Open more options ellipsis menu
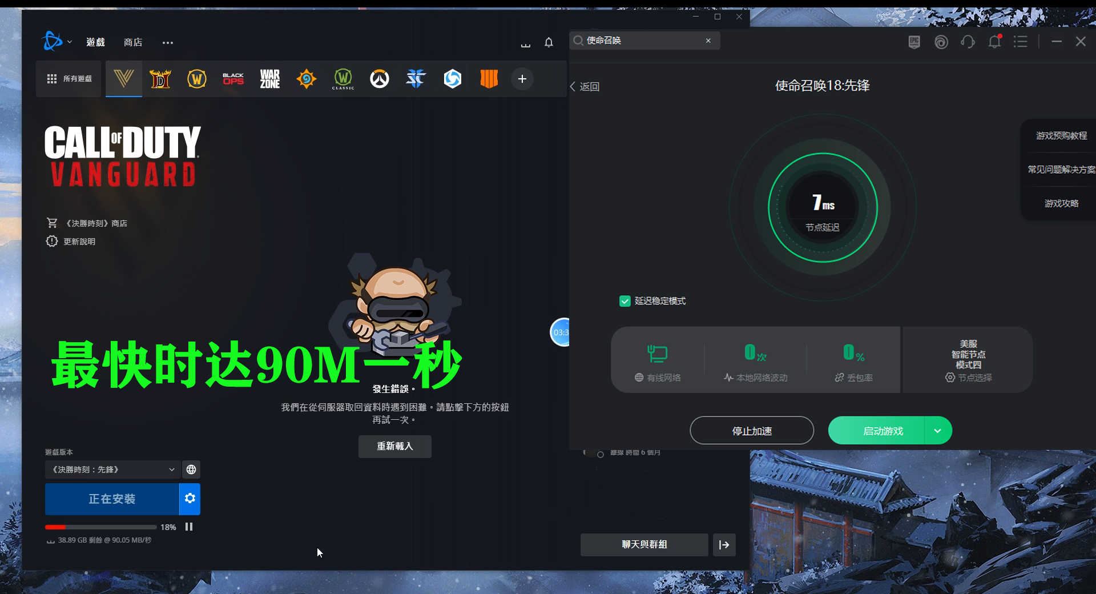Image resolution: width=1096 pixels, height=594 pixels. pos(167,43)
